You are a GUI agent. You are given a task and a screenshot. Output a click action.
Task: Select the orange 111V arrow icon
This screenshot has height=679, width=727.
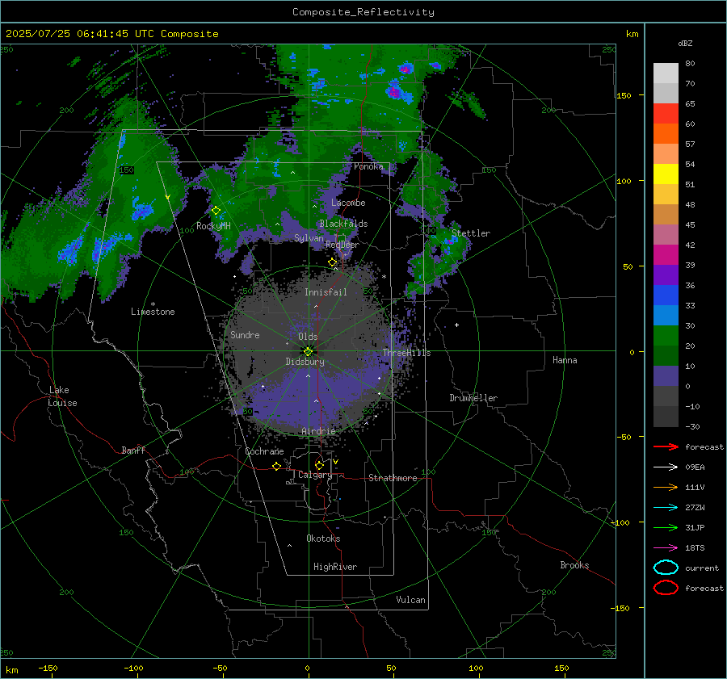(666, 487)
